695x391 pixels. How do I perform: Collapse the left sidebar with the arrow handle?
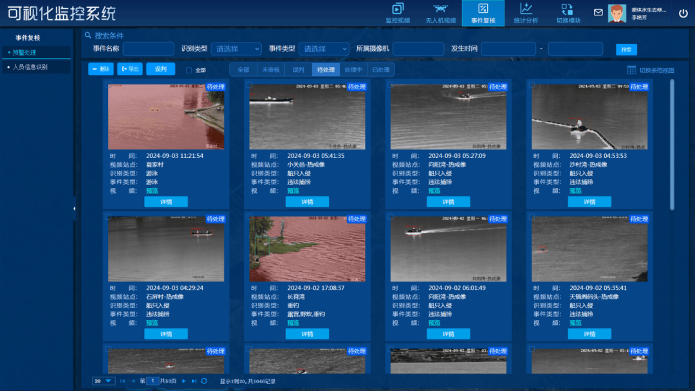pyautogui.click(x=75, y=208)
